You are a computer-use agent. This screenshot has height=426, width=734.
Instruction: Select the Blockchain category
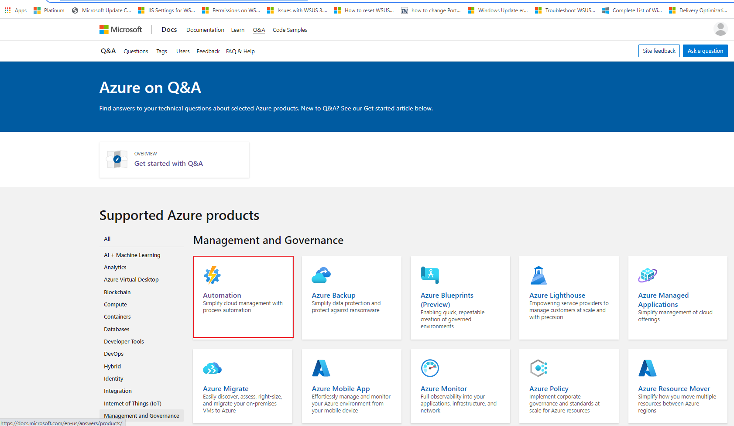coord(117,292)
